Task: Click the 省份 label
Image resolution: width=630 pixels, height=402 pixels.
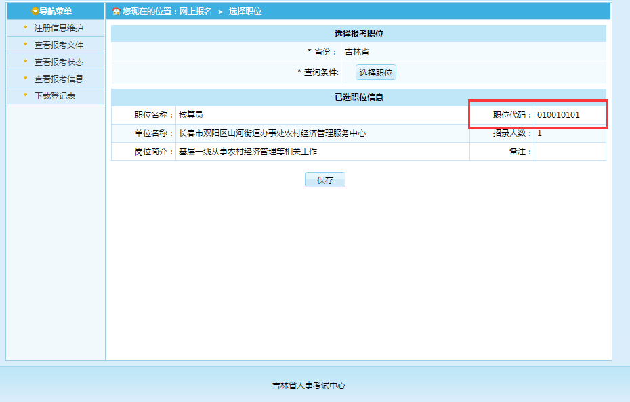Action: click(x=322, y=52)
